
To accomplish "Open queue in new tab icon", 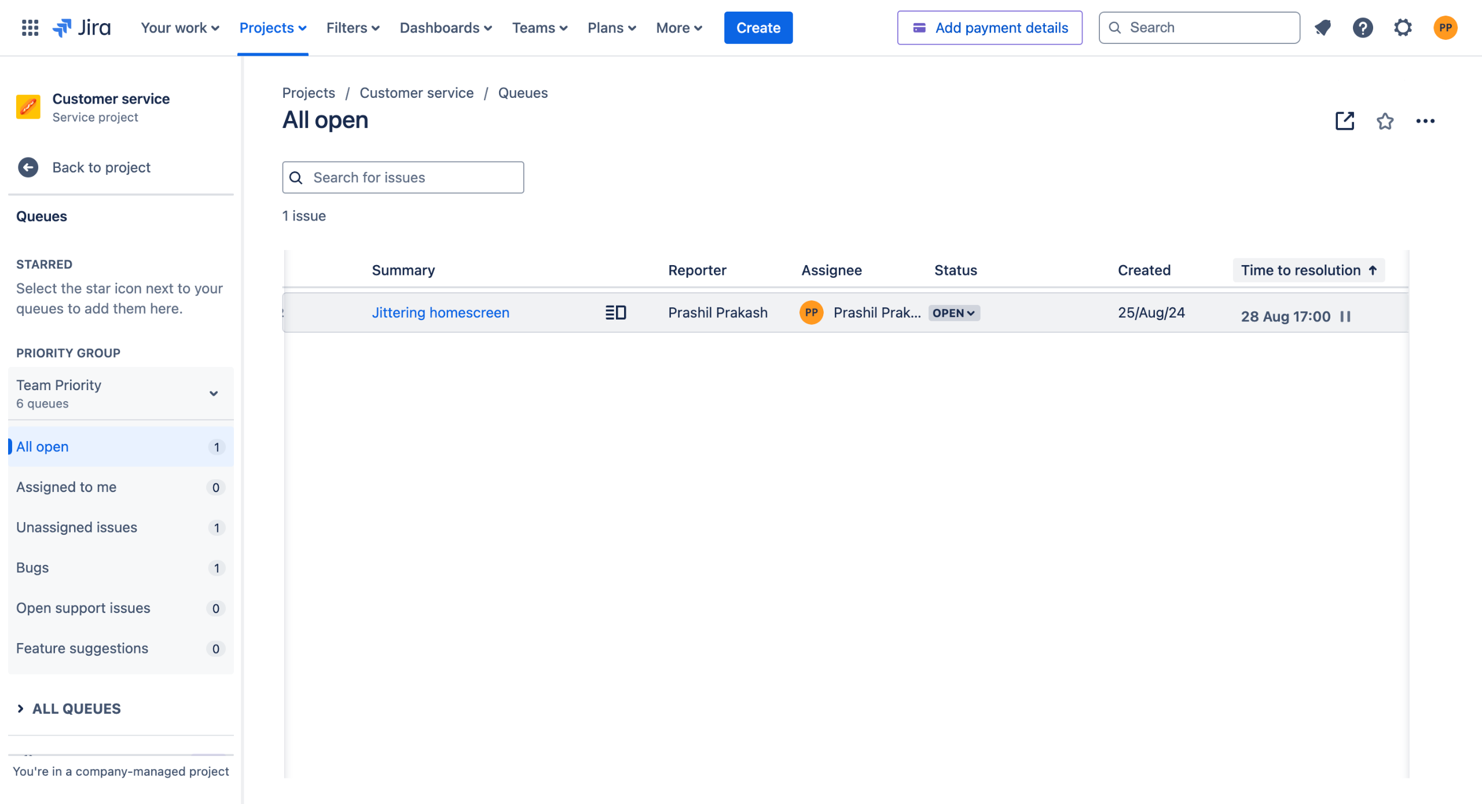I will tap(1344, 121).
